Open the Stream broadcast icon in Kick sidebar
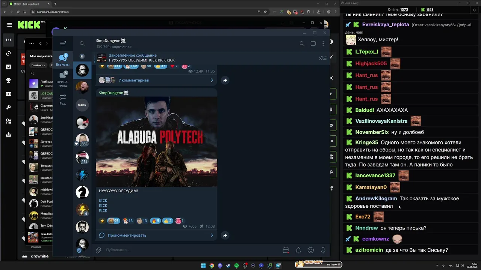 [x=8, y=40]
